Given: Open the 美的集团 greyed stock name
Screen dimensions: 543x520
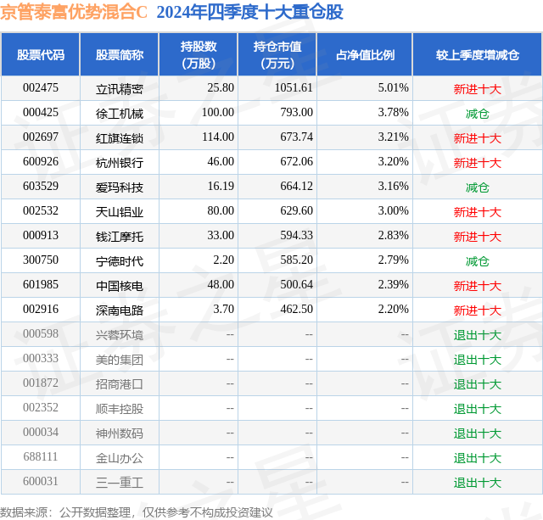Looking at the screenshot, I should pos(120,360).
